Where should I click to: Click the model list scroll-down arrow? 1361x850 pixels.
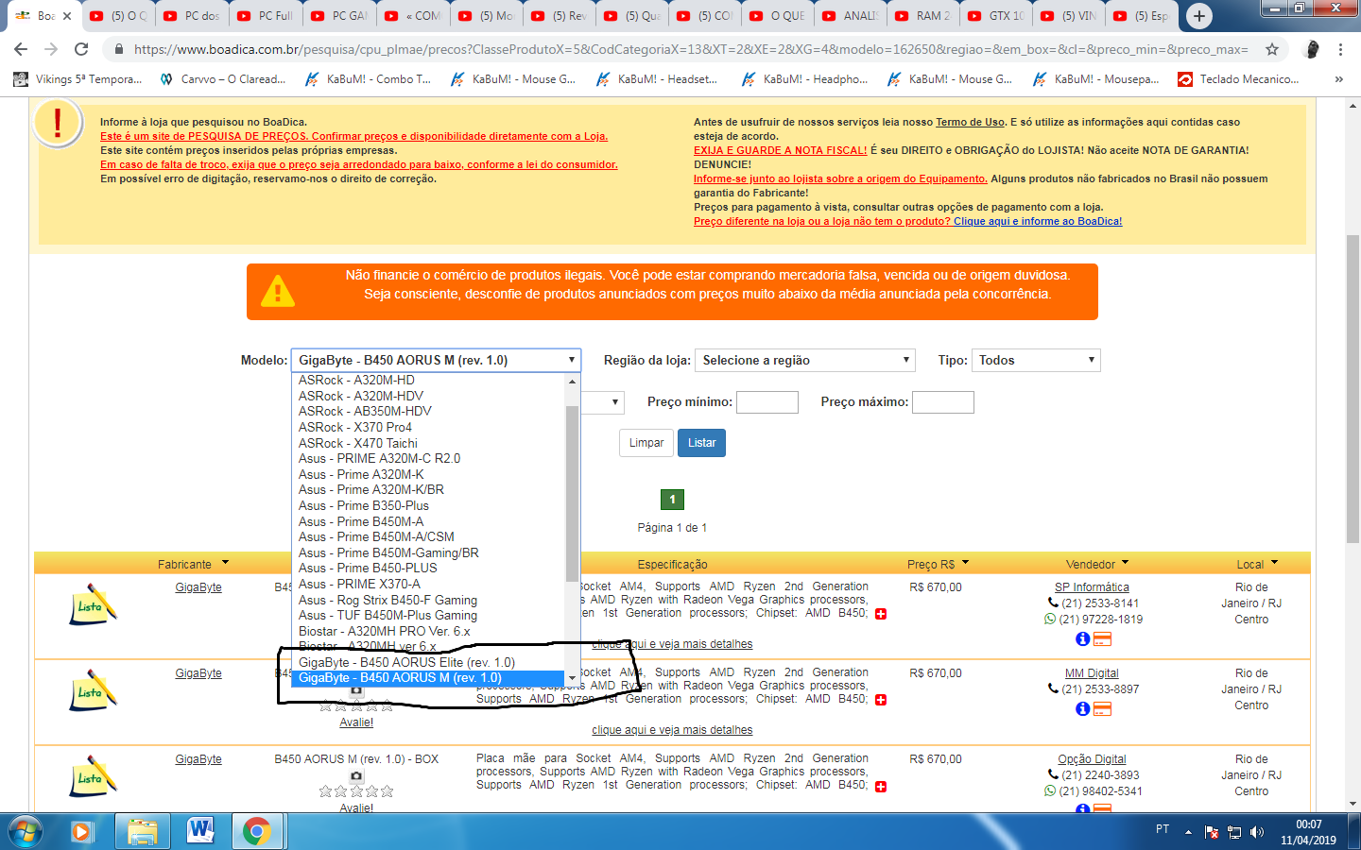(572, 678)
